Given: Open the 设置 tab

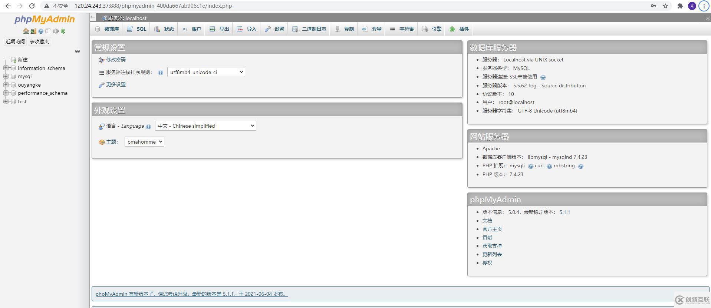Looking at the screenshot, I should pyautogui.click(x=274, y=29).
